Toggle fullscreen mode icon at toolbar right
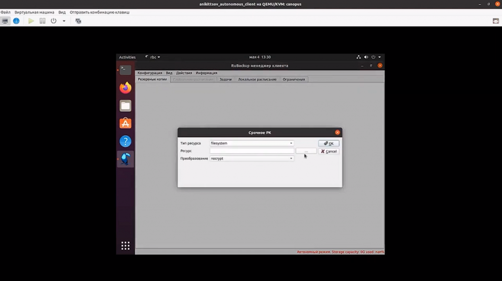 click(x=496, y=21)
